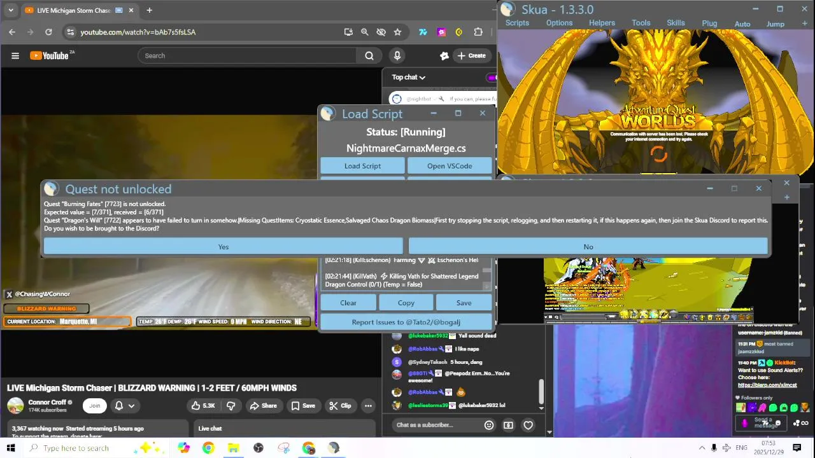Click Join button for Connor Croff

(95, 406)
